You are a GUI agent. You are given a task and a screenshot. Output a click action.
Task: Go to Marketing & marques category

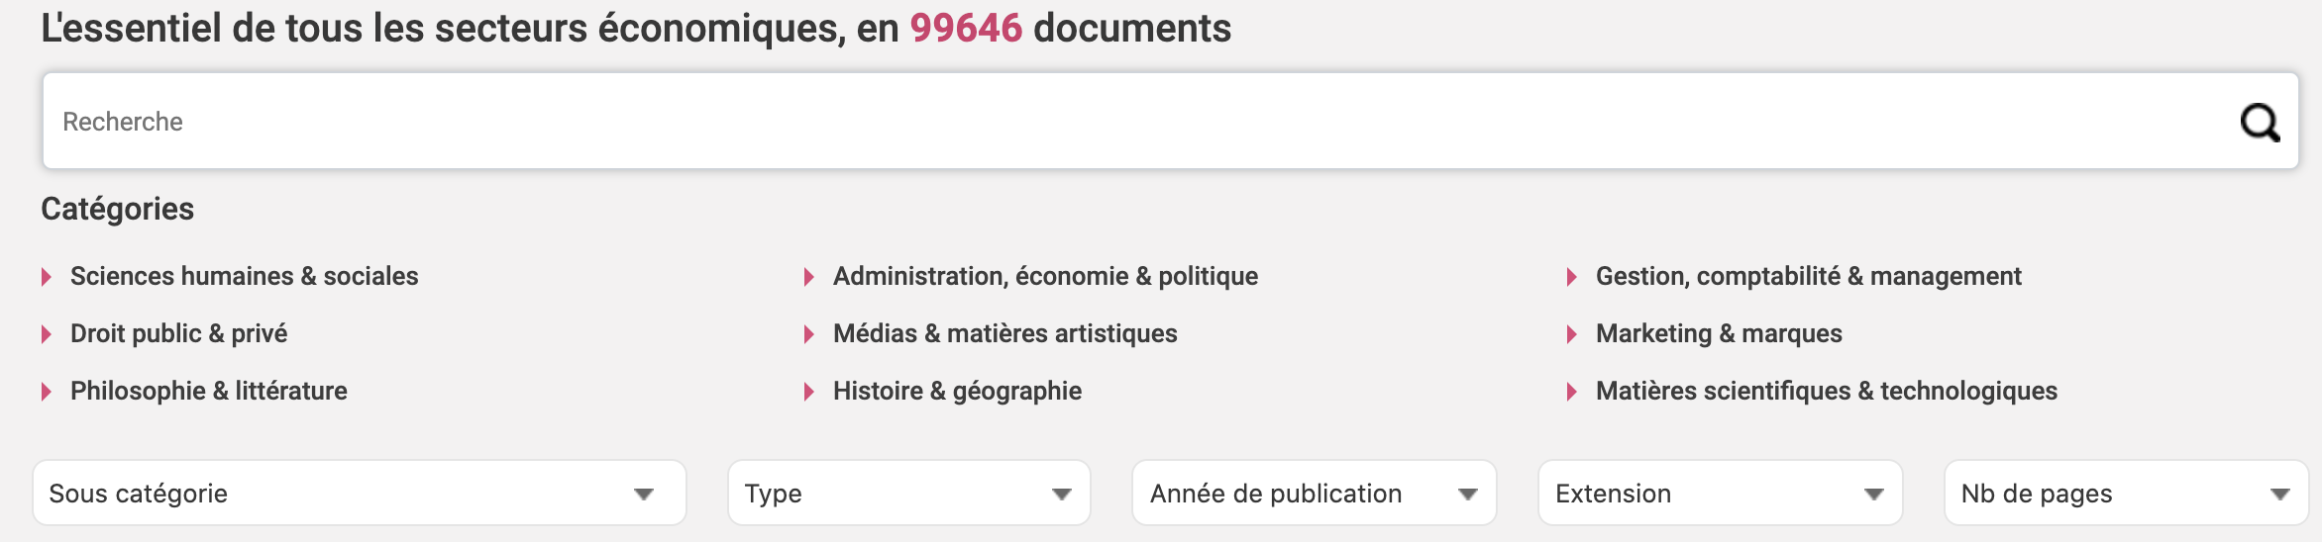1719,333
